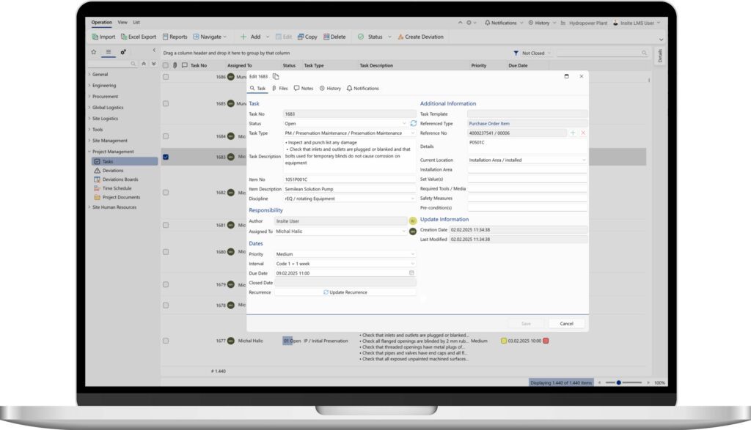Click the Excel Export toolbar icon
751x430 pixels.
123,37
